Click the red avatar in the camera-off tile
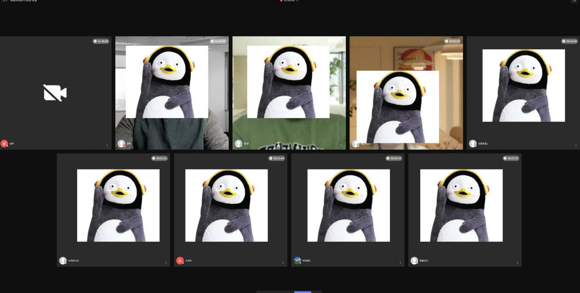This screenshot has height=293, width=580. pyautogui.click(x=4, y=143)
